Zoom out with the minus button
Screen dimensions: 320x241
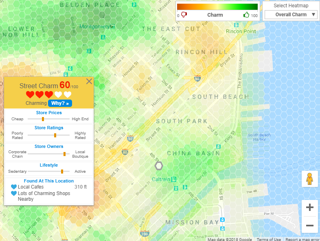[309, 225]
